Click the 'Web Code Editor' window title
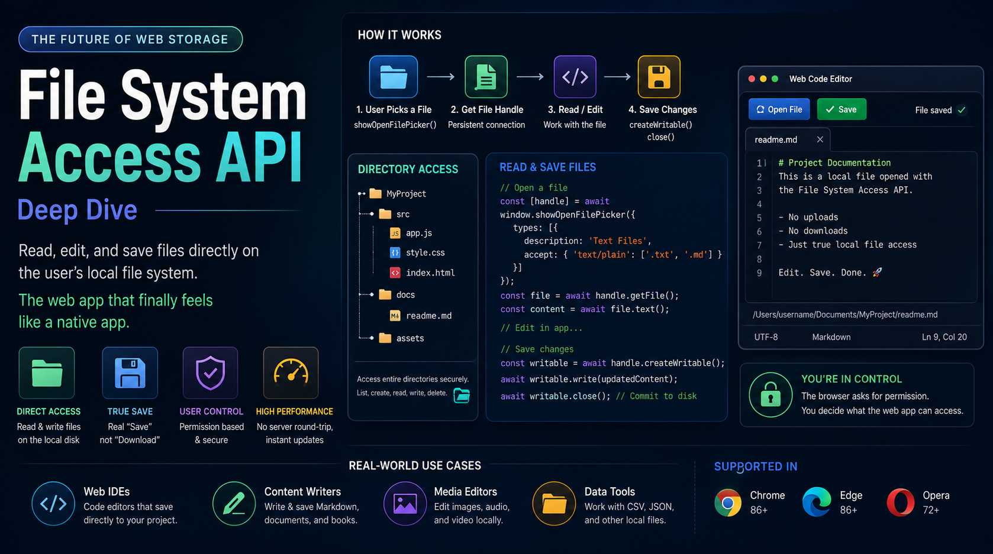This screenshot has height=554, width=993. pyautogui.click(x=821, y=79)
